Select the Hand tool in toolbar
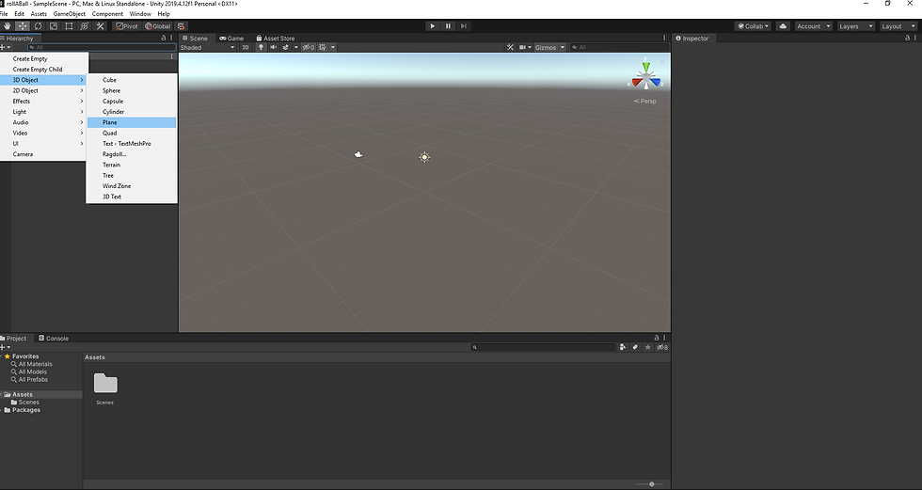The width and height of the screenshot is (922, 490). [x=8, y=25]
